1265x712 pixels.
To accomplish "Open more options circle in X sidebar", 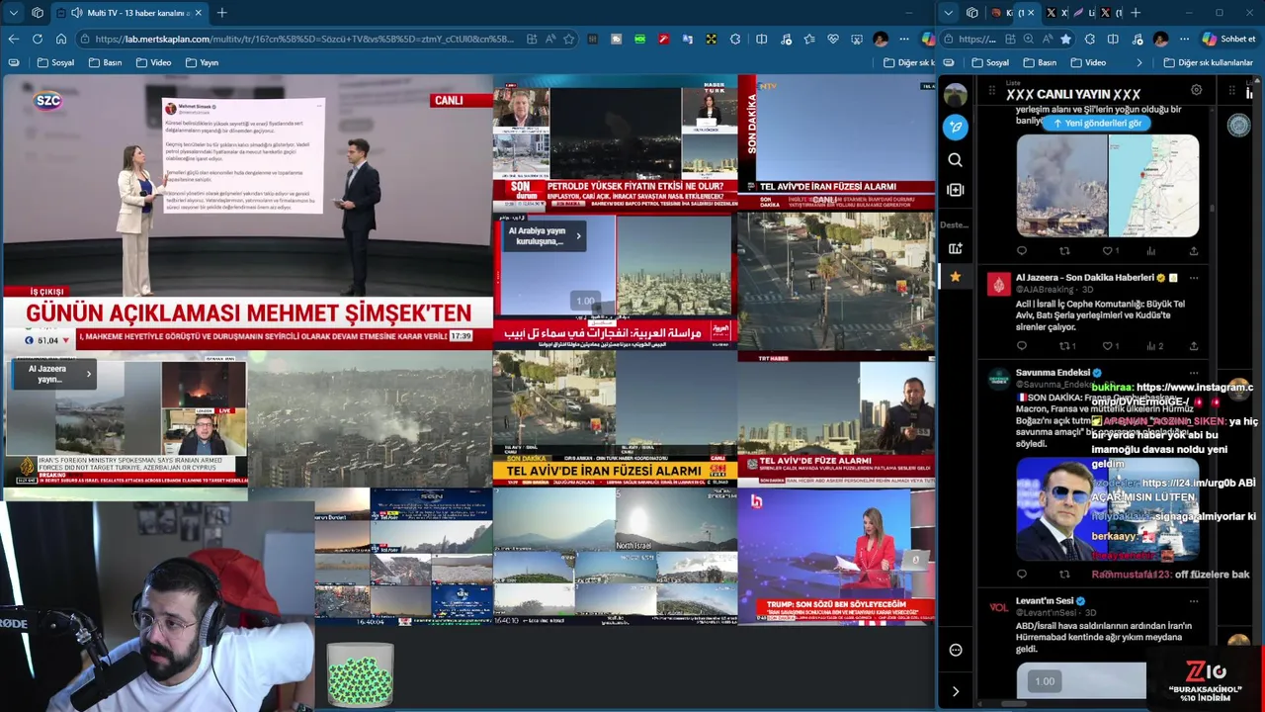I will (x=955, y=650).
